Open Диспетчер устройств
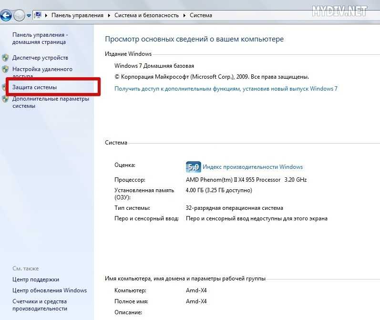Viewport: 380px width, 320px height. [40, 58]
